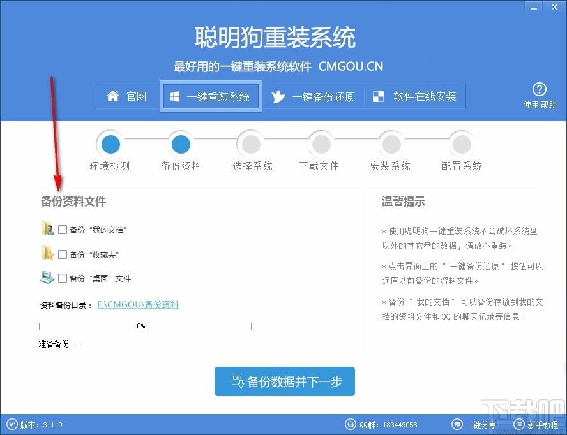The width and height of the screenshot is (567, 435).
Task: Click the house icon beside 官网
Action: click(112, 96)
